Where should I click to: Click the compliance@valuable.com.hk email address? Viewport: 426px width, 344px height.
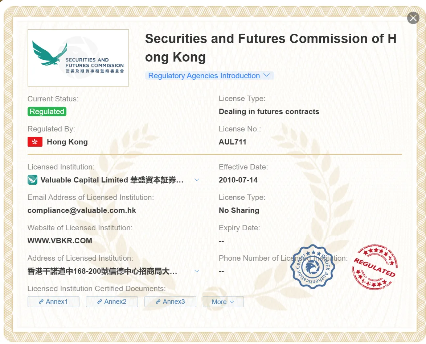[82, 210]
